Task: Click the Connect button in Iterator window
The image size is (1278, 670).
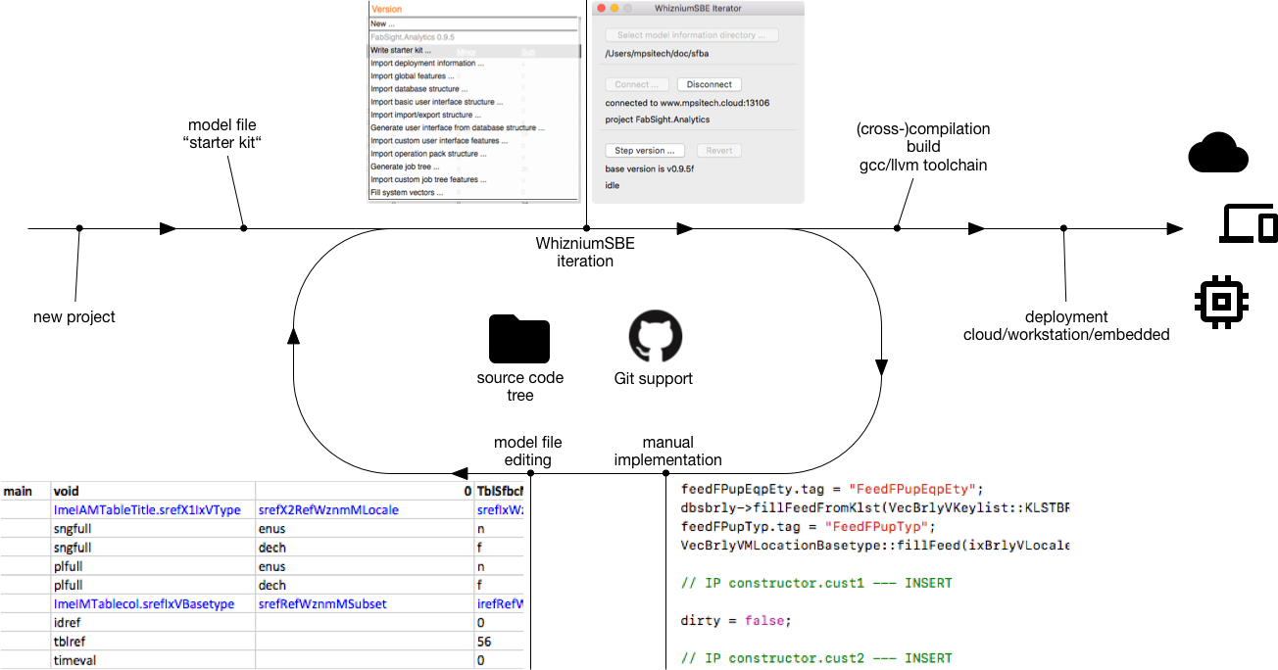Action: [637, 84]
